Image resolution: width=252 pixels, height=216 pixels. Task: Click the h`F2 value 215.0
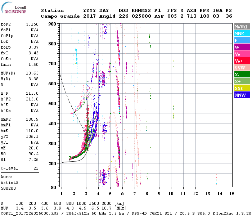pos(32,99)
